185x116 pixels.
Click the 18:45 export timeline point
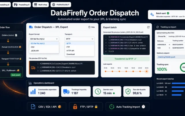[106, 71]
